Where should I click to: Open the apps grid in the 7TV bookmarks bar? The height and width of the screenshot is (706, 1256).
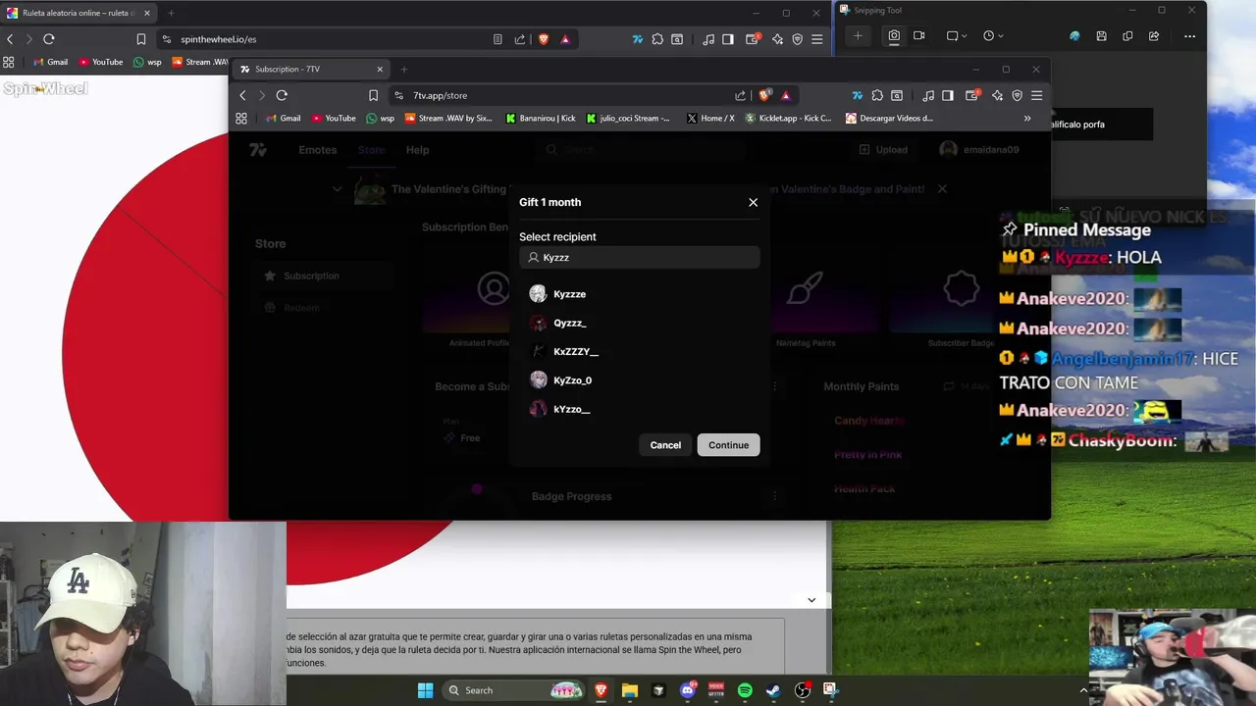coord(241,118)
